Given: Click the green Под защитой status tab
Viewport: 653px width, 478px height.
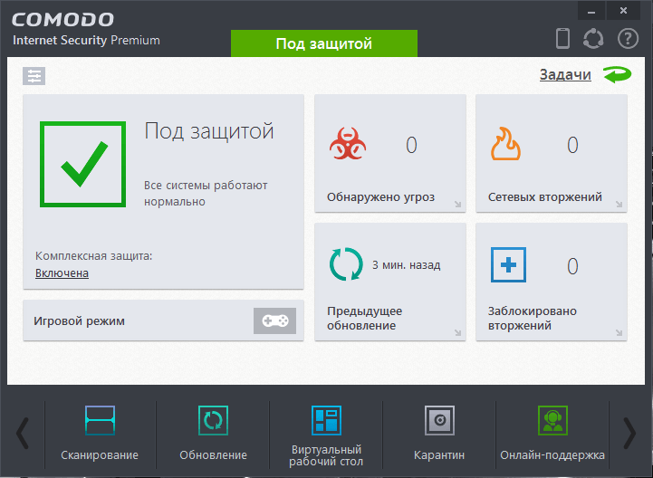Looking at the screenshot, I should pos(324,43).
